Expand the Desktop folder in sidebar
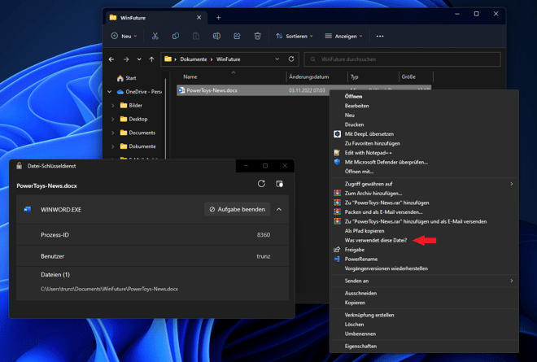The image size is (537, 362). (x=112, y=120)
